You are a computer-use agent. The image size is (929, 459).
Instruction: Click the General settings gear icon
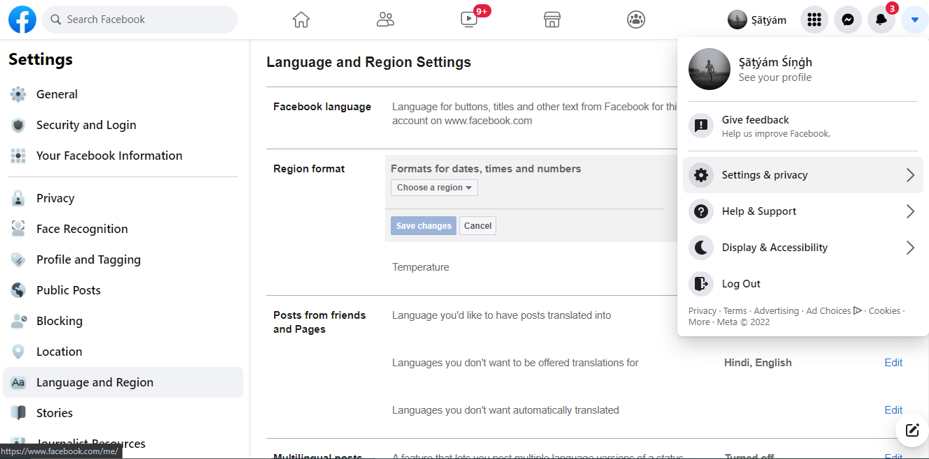(19, 94)
